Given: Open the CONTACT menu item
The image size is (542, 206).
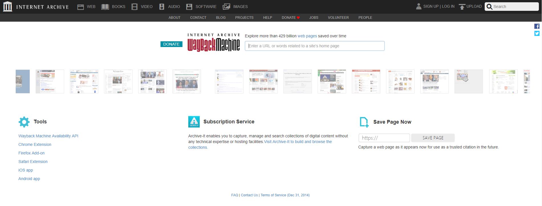Looking at the screenshot, I should click(198, 18).
